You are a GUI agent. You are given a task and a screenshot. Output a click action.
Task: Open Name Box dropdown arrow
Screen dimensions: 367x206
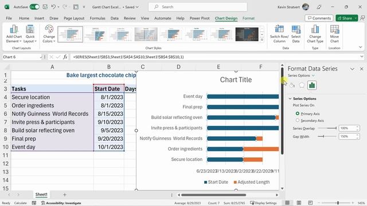click(41, 57)
